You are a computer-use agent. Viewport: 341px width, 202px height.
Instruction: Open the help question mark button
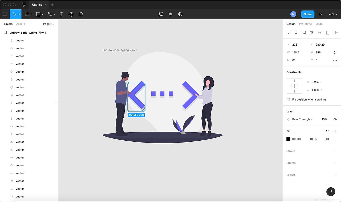tap(331, 192)
